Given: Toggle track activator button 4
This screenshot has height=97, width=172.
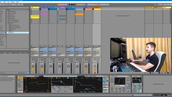Looking at the screenshot, I should 60,70.
